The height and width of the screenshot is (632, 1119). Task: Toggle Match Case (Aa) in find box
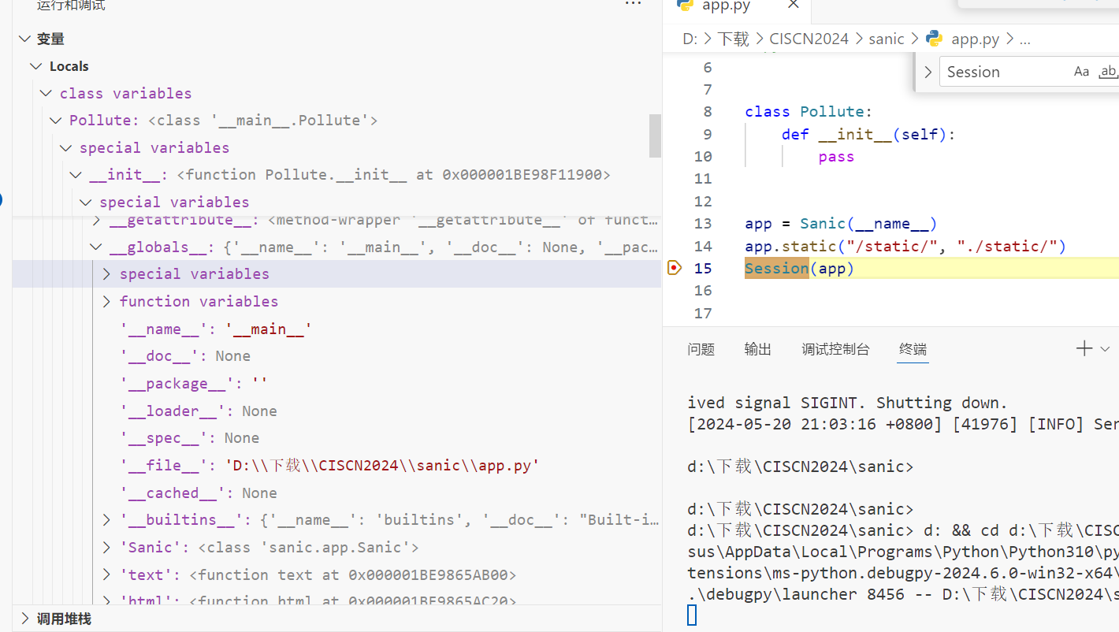tap(1081, 72)
